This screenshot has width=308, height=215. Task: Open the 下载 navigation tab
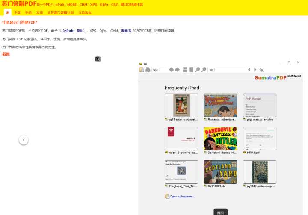tap(17, 12)
